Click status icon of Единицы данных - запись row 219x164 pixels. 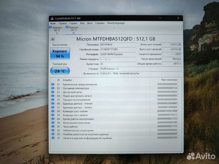click(53, 108)
